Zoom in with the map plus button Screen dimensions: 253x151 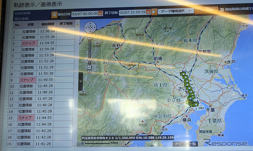[x=90, y=38]
